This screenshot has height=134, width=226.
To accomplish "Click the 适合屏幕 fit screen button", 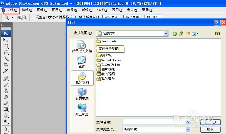I will tap(133, 17).
